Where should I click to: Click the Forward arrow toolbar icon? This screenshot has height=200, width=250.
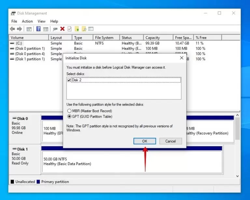tap(19, 29)
